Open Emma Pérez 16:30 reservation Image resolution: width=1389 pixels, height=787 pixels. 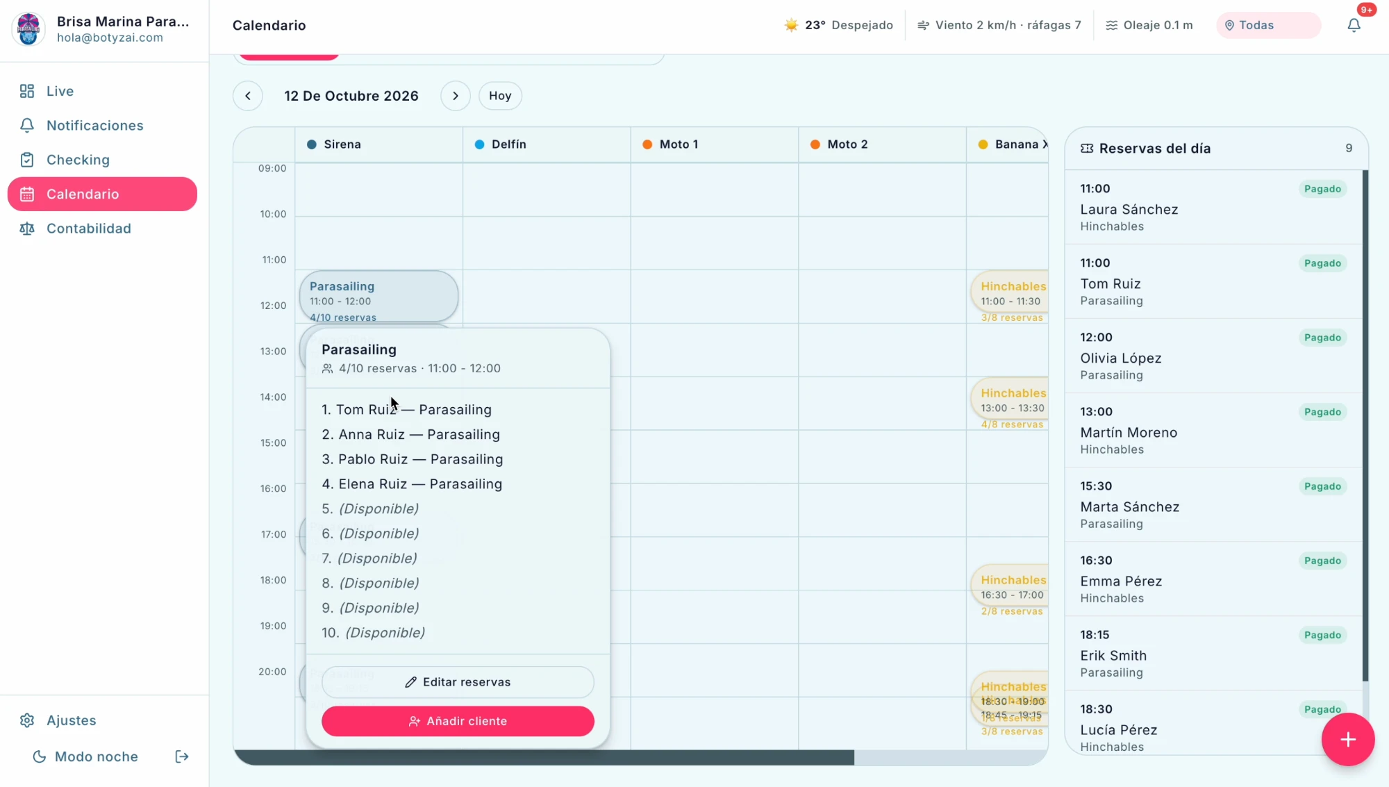pyautogui.click(x=1213, y=579)
